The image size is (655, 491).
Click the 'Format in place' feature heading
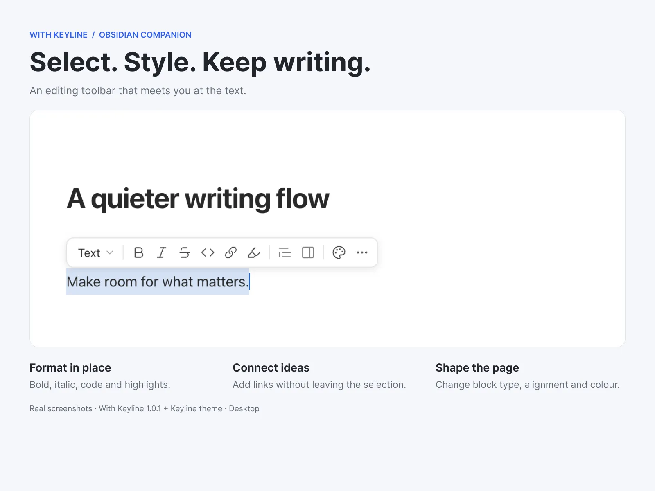(70, 368)
